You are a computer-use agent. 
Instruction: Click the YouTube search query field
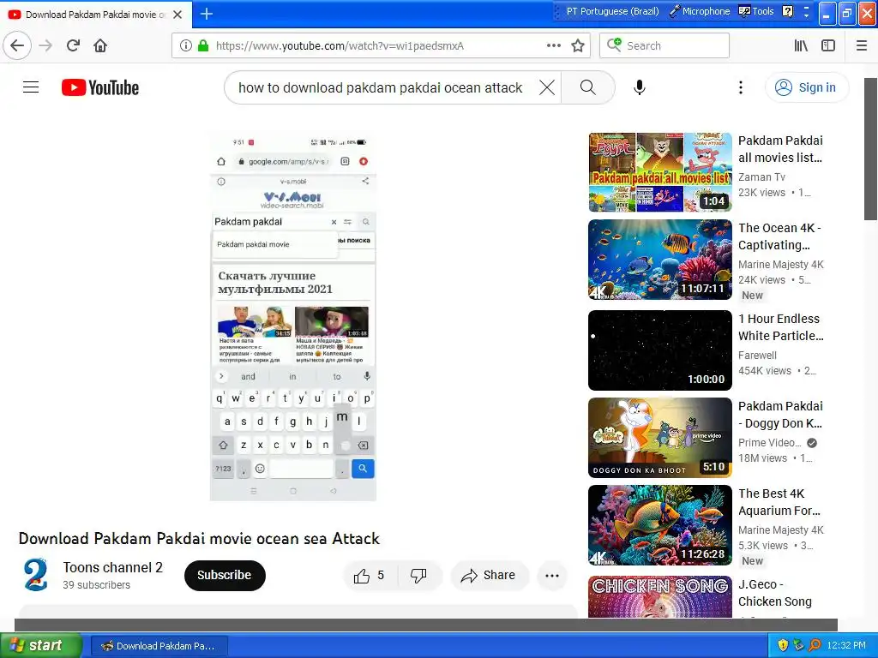tap(381, 87)
